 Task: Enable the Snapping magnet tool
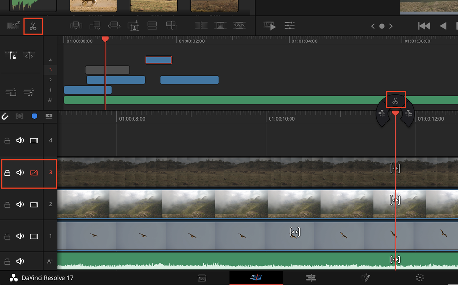click(5, 116)
